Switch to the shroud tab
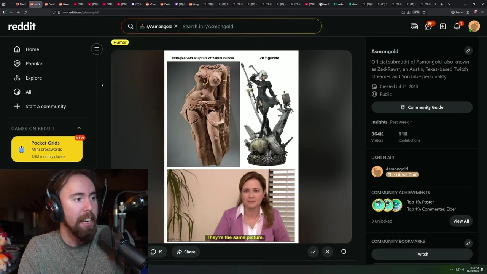The image size is (487, 274). pos(353,4)
